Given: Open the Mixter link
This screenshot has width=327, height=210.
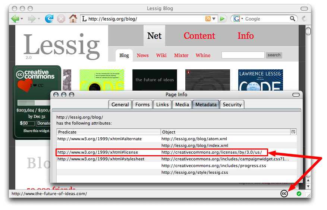Looking at the screenshot, I should coord(181,55).
